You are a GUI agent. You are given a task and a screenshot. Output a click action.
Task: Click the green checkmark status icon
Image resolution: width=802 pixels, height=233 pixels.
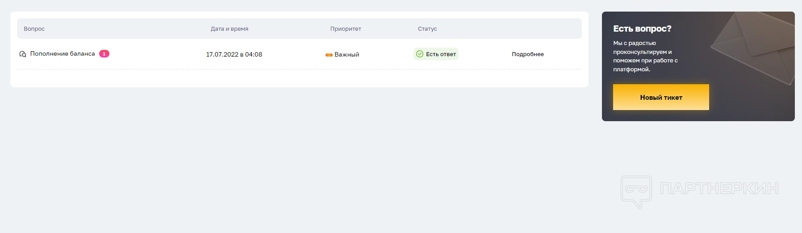[420, 54]
